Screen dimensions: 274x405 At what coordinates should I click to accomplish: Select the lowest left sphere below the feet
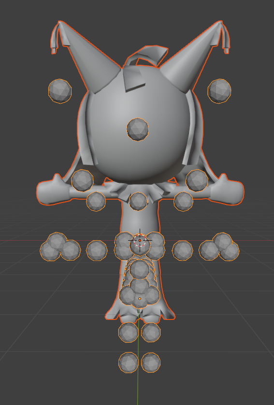point(129,362)
